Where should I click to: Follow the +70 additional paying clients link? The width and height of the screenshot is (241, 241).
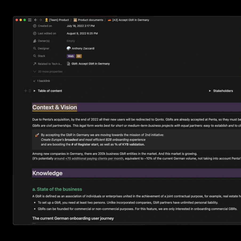pos(89,158)
